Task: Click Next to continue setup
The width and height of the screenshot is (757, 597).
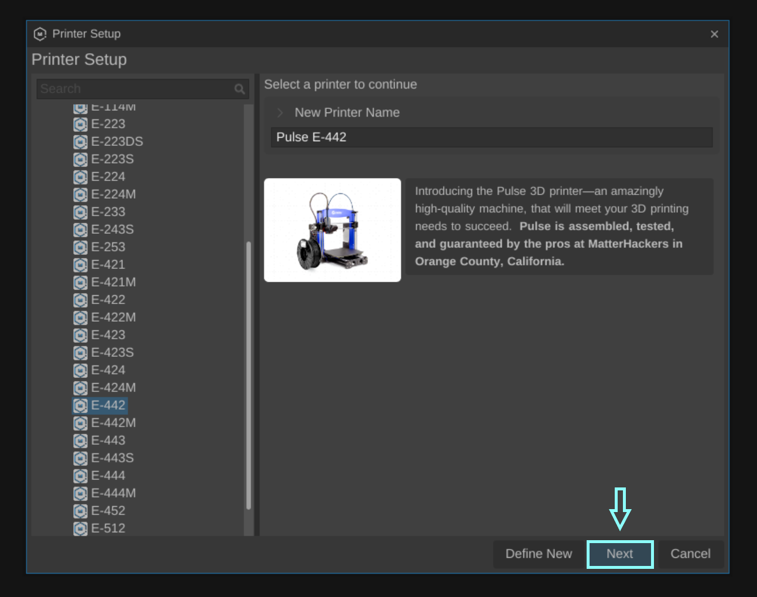Action: (620, 554)
